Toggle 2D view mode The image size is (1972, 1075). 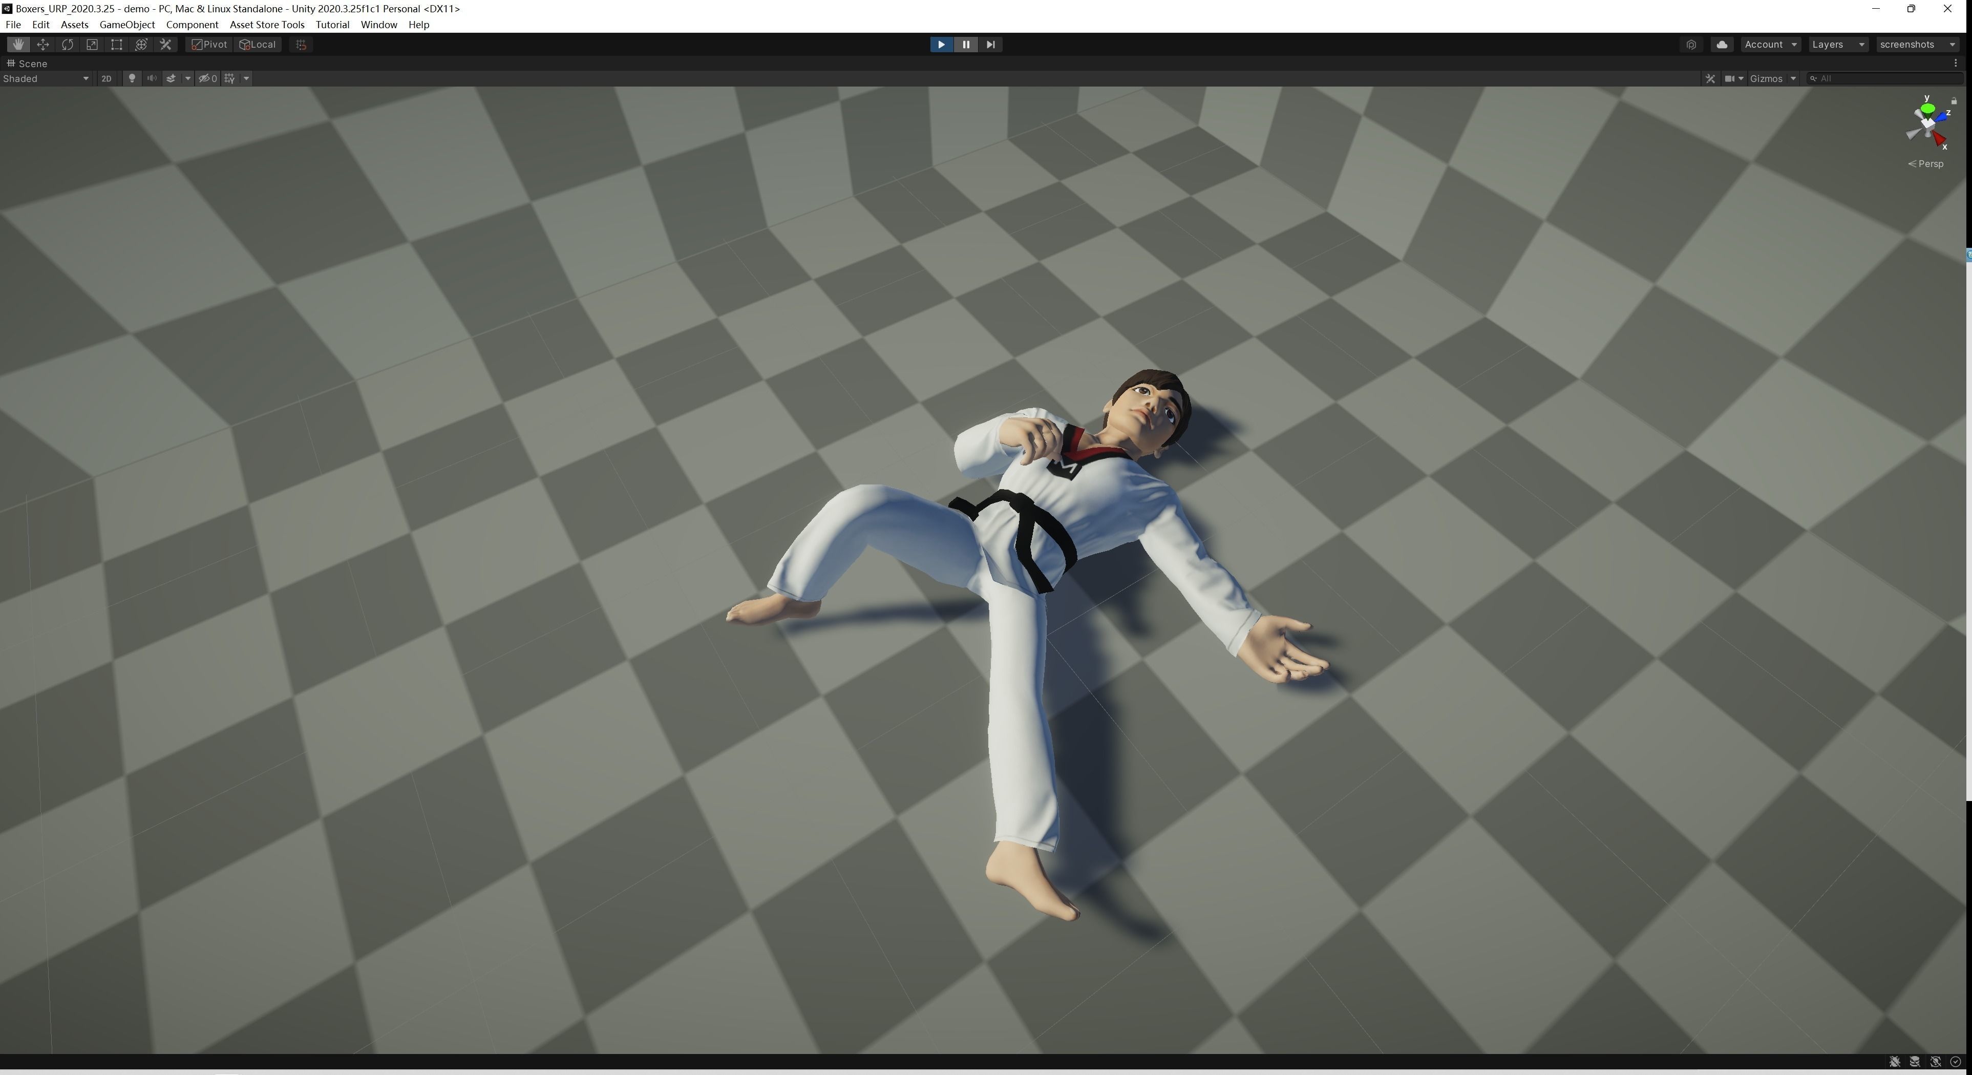[x=107, y=78]
